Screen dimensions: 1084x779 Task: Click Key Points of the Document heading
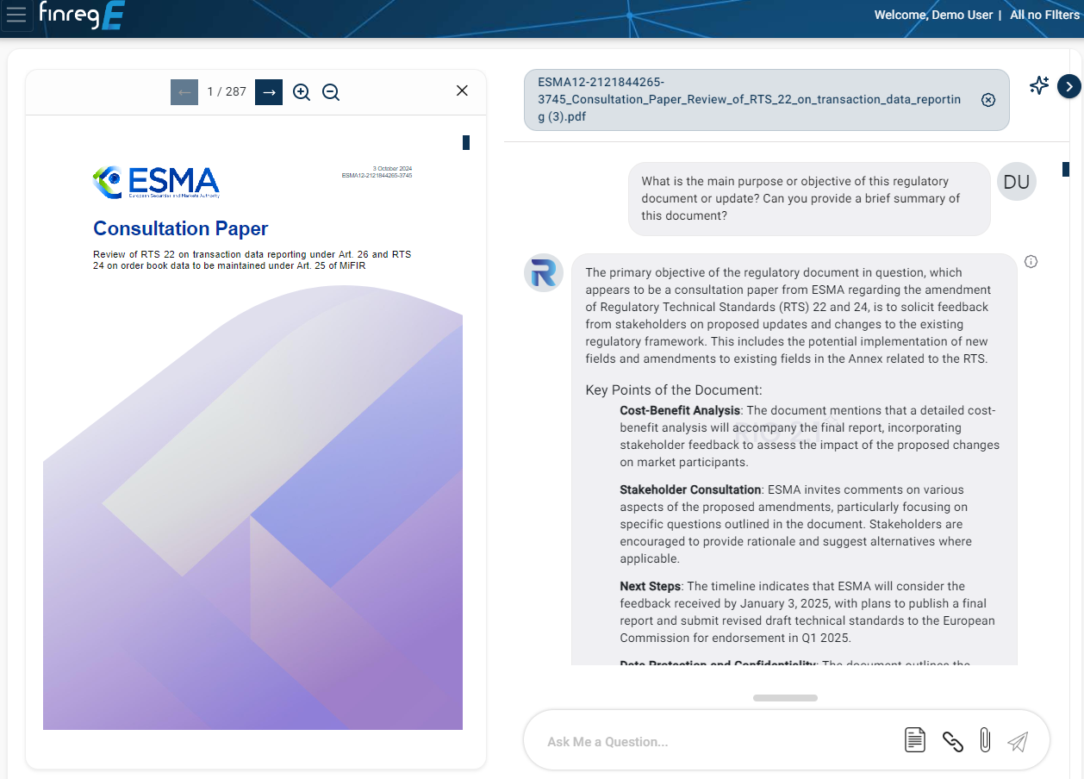click(x=674, y=390)
